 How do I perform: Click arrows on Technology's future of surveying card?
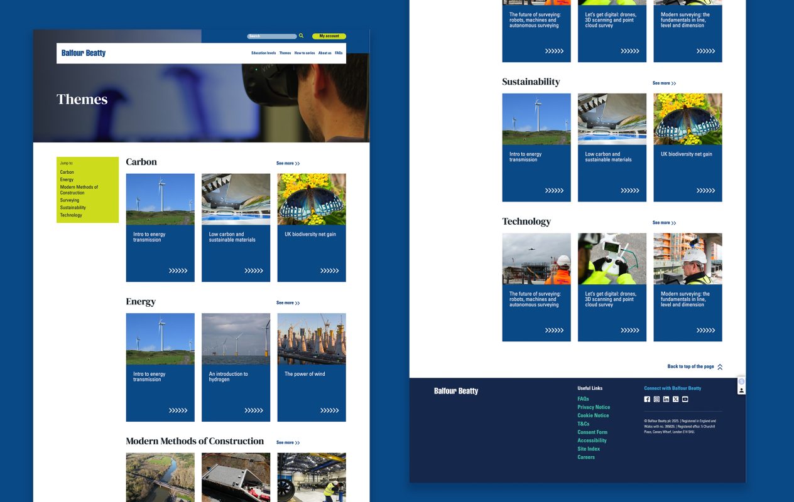point(554,330)
